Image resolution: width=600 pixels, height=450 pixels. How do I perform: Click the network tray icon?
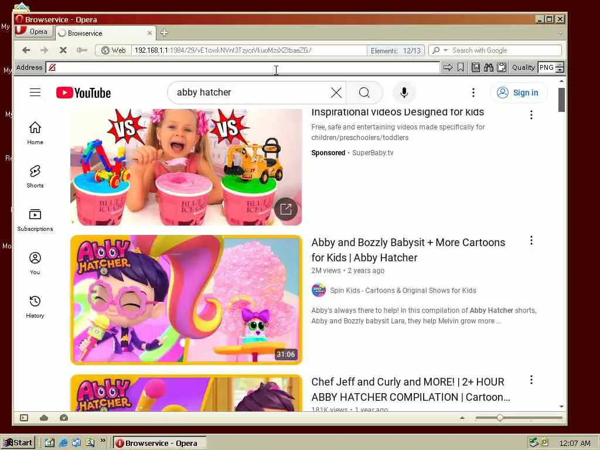[x=534, y=443]
